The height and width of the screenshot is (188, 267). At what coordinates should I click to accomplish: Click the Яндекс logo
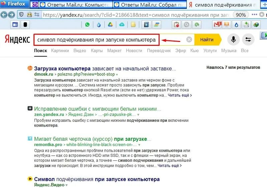17,39
